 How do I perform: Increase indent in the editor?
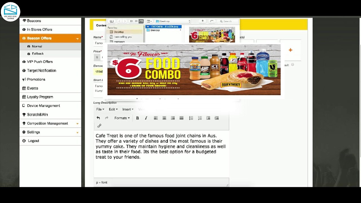(217, 118)
